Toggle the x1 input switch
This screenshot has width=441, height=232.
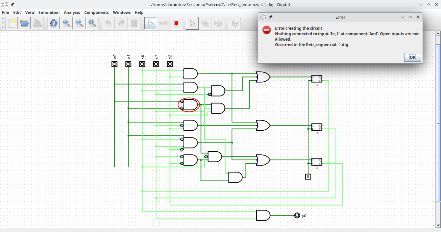[x=128, y=64]
